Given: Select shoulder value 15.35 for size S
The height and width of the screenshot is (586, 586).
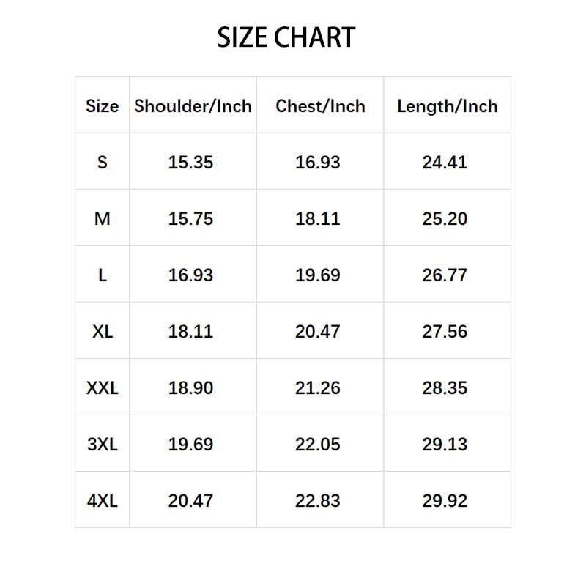Looking at the screenshot, I should click(190, 163).
